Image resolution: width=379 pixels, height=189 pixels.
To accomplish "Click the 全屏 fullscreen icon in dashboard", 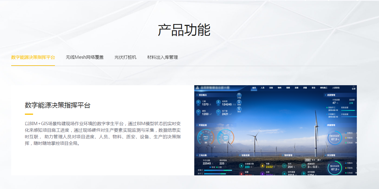I will pyautogui.click(x=353, y=87).
